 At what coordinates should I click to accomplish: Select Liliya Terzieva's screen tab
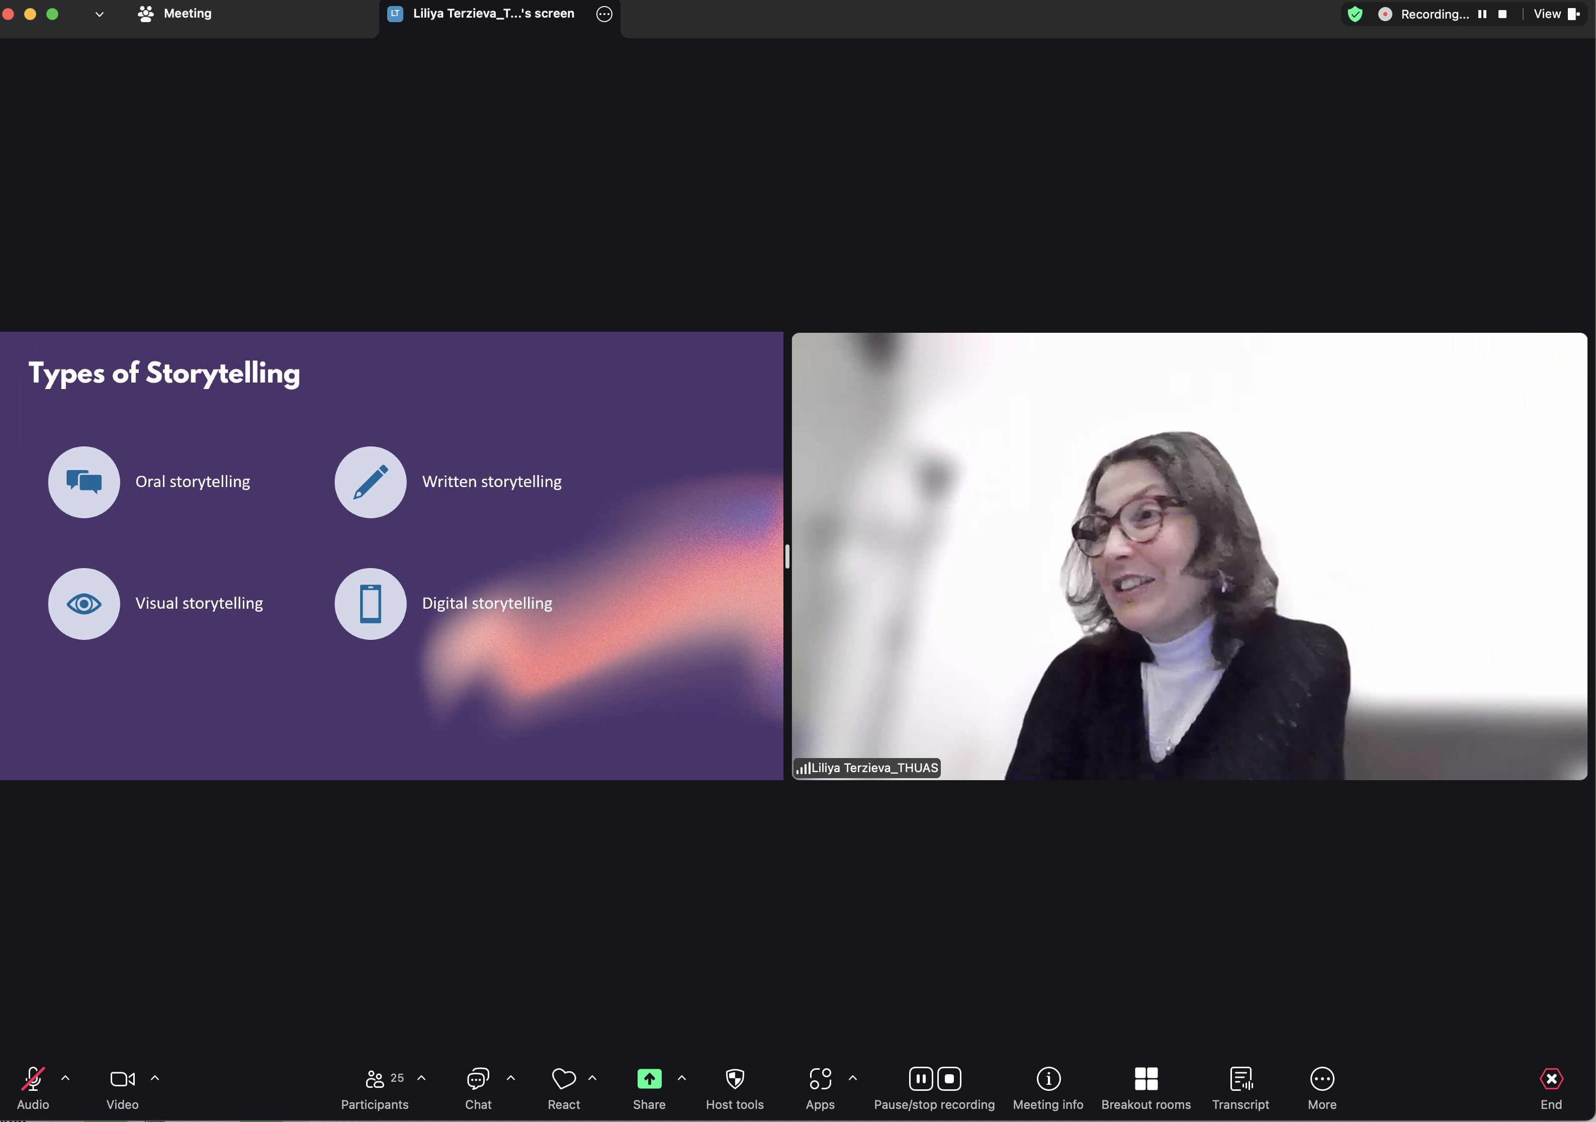[x=492, y=14]
